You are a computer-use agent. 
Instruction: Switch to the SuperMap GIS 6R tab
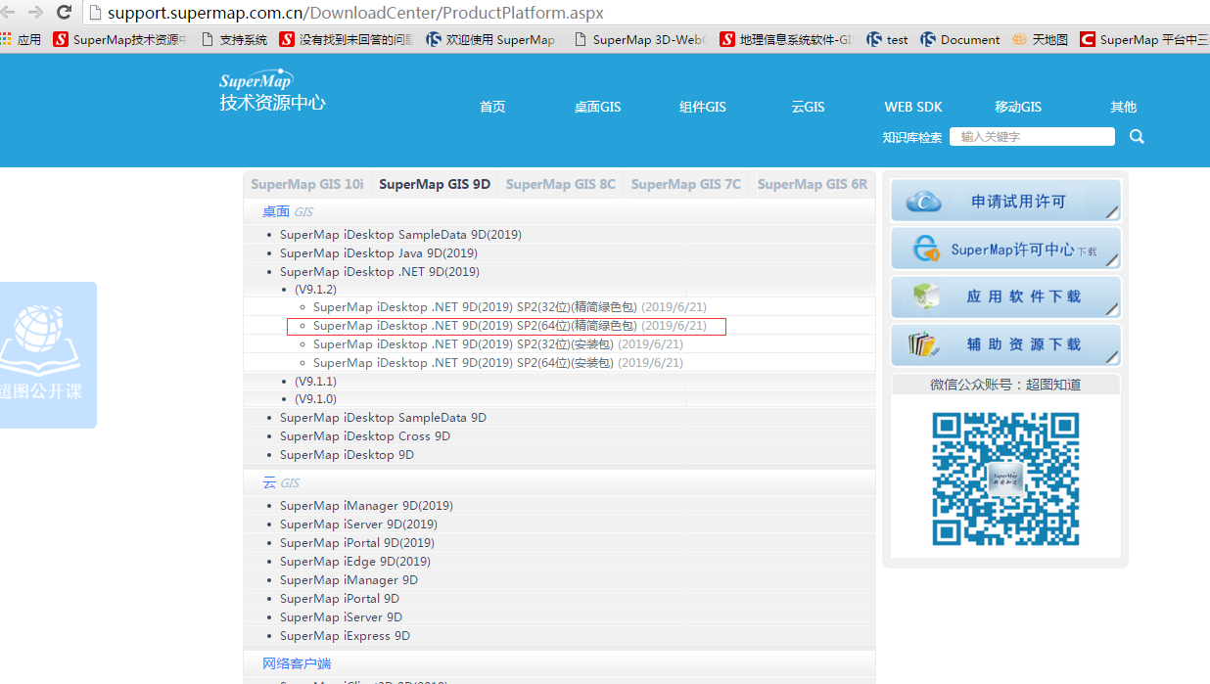point(813,184)
